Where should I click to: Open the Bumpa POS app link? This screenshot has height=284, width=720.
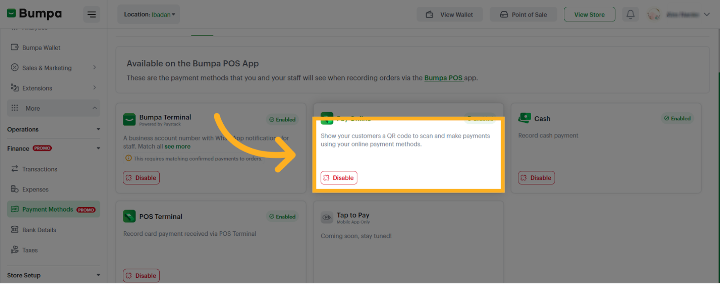[x=443, y=78]
